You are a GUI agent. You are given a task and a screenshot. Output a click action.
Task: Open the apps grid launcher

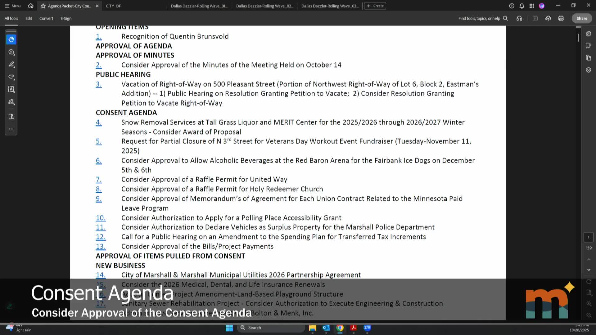(x=531, y=6)
